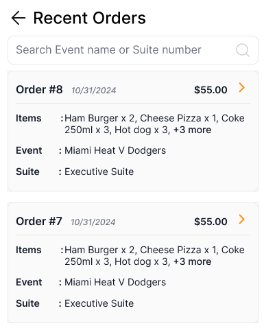Select Miami Heat V Dodgers in Order #8
264x328 pixels.
(115, 150)
